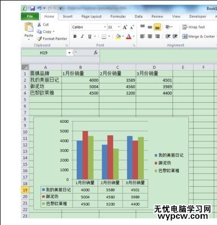Screen dimensions: 217x225
Task: Save the workbook from quick access toolbar
Action: point(32,9)
